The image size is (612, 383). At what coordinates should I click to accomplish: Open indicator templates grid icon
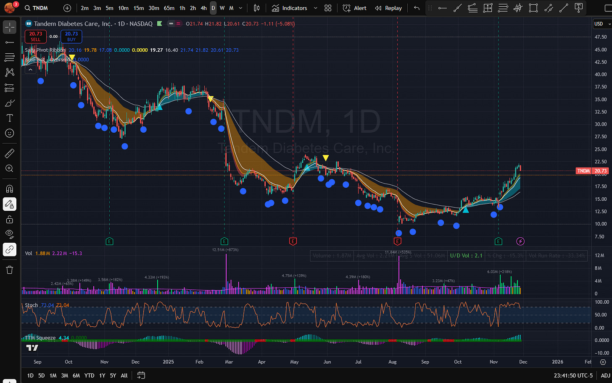328,8
